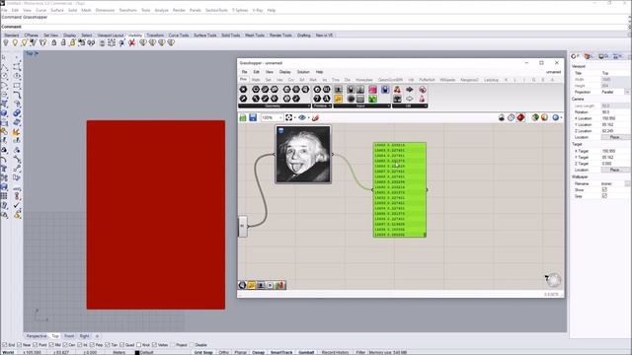Toggle the Point osnap checkbox
Image resolution: width=632 pixels, height=355 pixels.
36,345
